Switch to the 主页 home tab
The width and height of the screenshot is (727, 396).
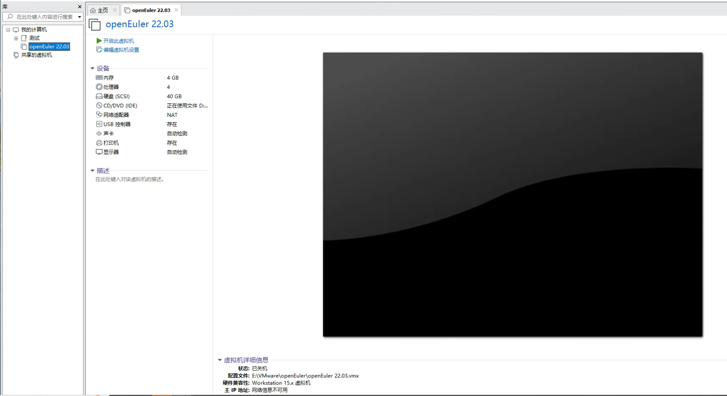pos(103,10)
